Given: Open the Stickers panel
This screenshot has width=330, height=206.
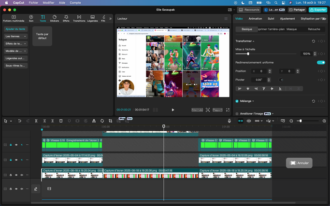Looking at the screenshot, I should tap(55, 18).
